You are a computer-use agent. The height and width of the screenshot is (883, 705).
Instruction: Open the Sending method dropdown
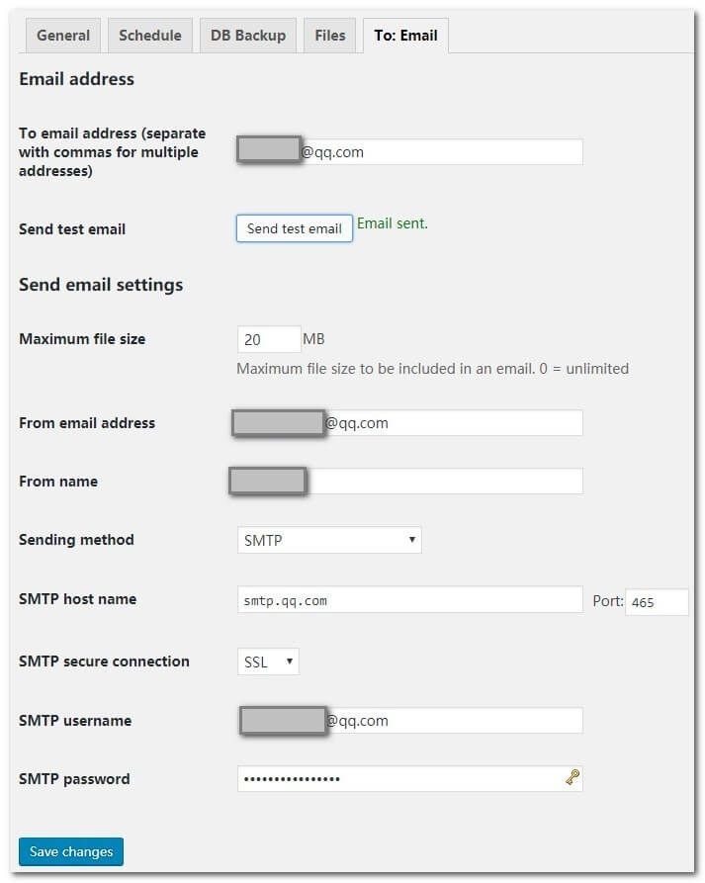(x=329, y=540)
